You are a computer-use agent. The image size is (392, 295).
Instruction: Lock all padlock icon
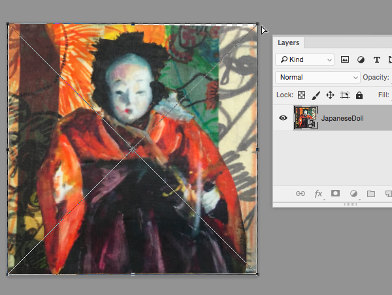tap(359, 95)
